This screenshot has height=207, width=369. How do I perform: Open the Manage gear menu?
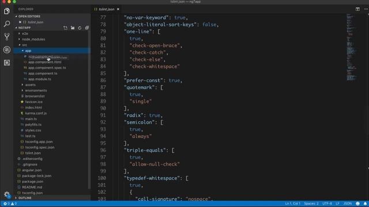[6, 194]
